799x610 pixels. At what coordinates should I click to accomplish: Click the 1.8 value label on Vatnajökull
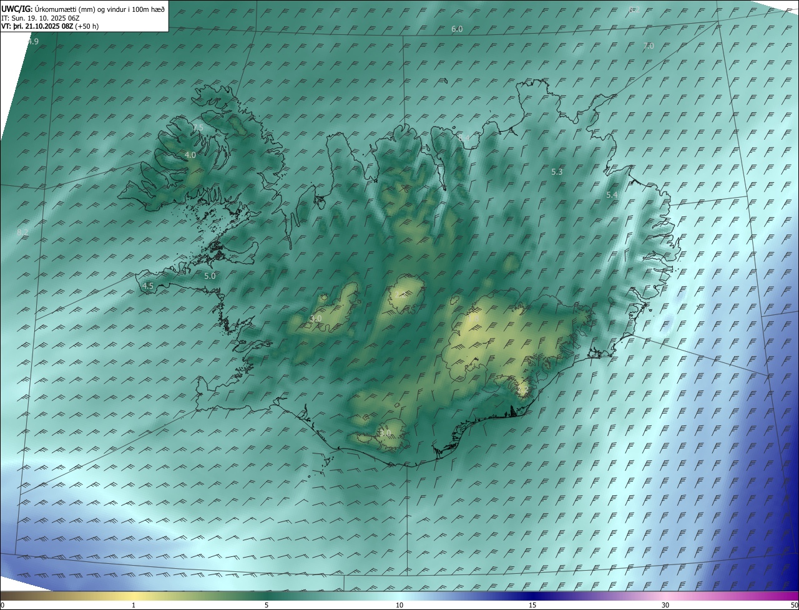(x=473, y=319)
